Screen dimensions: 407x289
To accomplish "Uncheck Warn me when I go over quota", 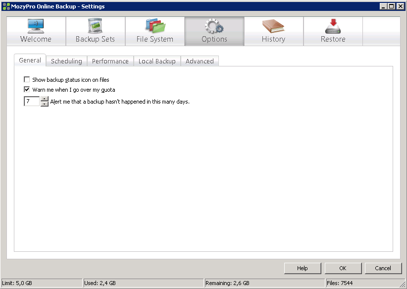I will (27, 89).
